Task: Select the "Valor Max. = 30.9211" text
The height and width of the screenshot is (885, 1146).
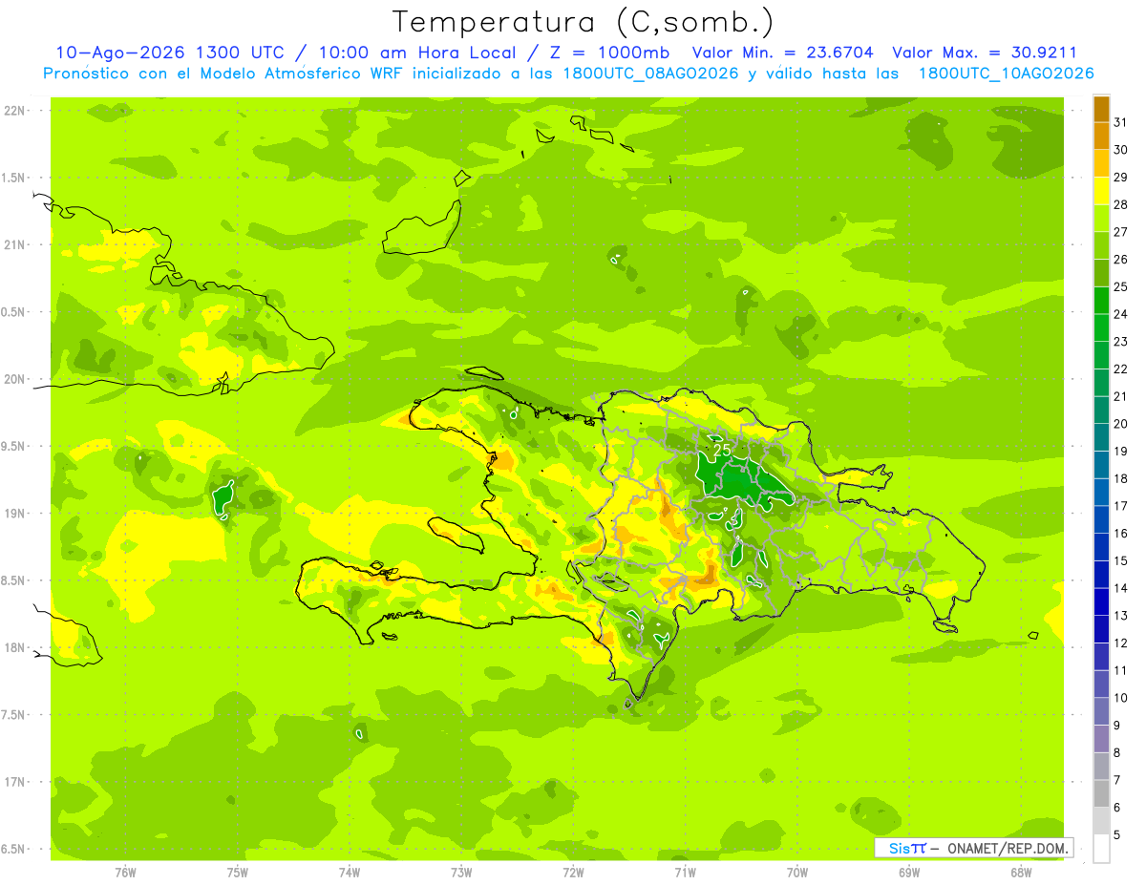Action: coord(985,53)
